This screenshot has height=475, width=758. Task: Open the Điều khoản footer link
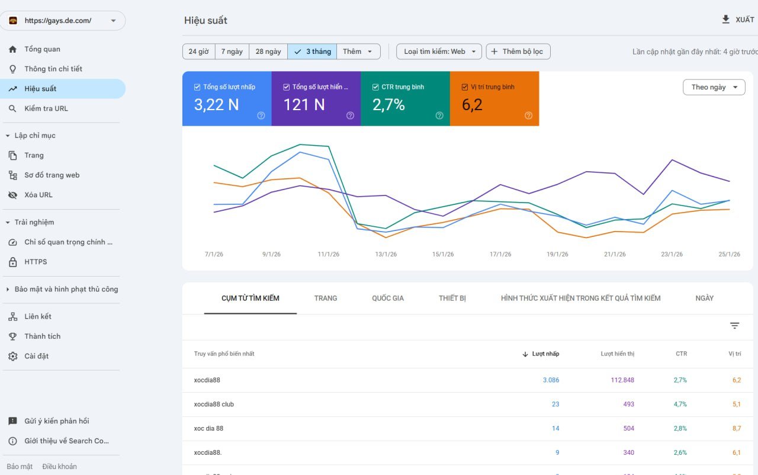coord(59,466)
